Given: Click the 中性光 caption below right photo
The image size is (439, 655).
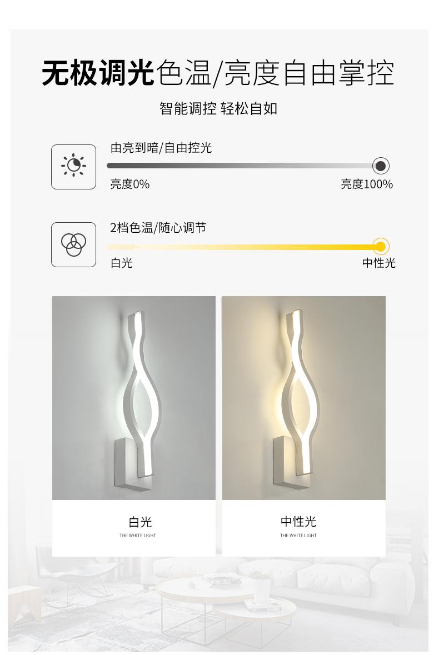Looking at the screenshot, I should click(298, 521).
